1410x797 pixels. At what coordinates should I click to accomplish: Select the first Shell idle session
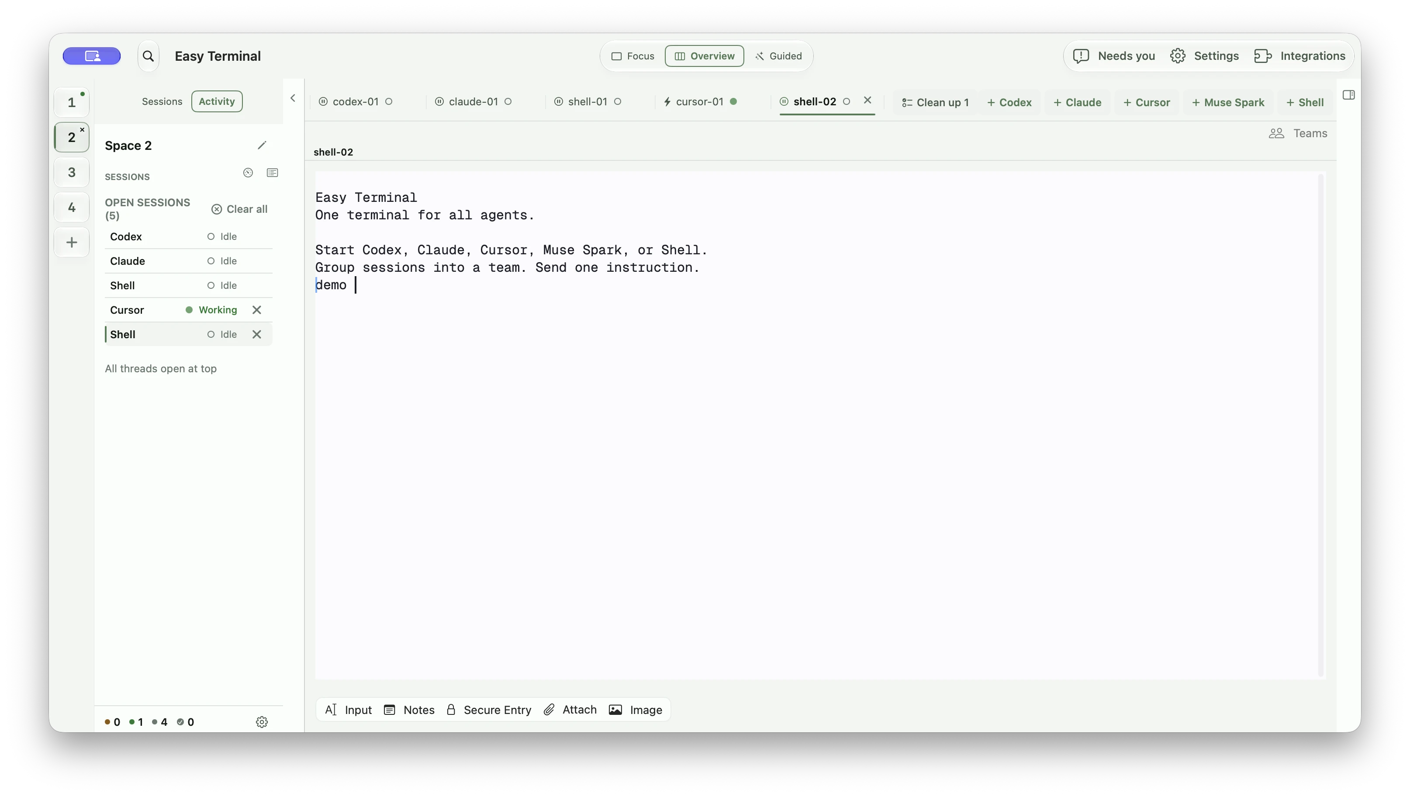[x=188, y=286]
